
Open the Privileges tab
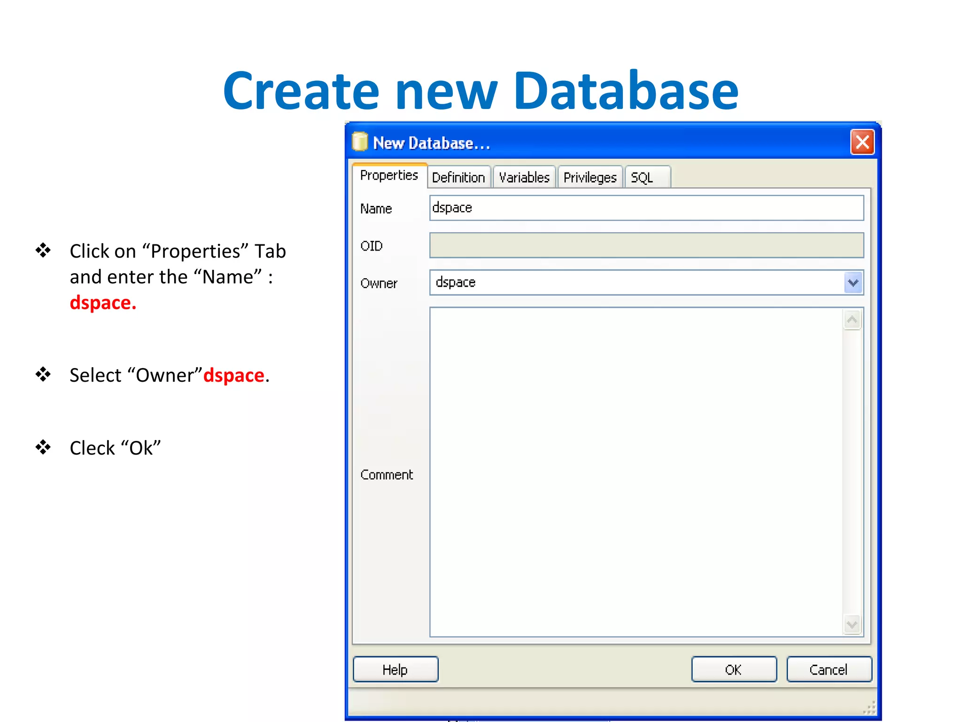click(x=590, y=177)
